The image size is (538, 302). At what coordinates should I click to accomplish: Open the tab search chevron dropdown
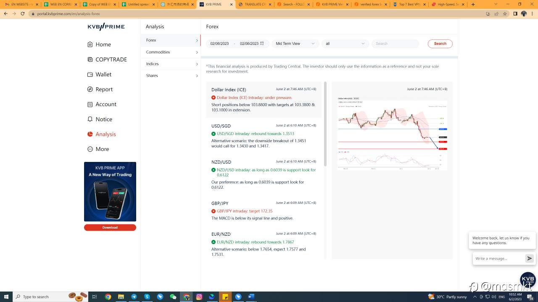(x=496, y=4)
